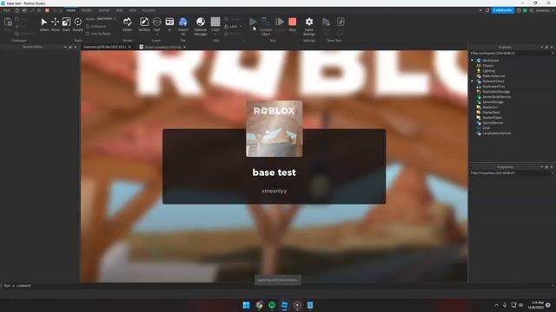This screenshot has height=312, width=556.
Task: Open the Explorer panel options arrow
Action: (x=541, y=47)
